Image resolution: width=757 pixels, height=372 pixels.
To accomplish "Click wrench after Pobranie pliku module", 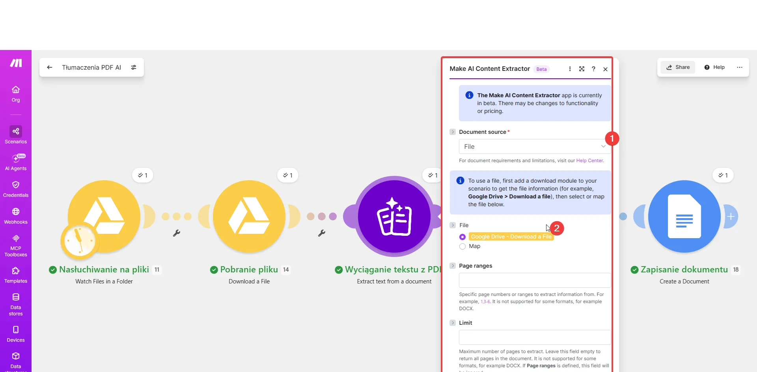I will (322, 233).
